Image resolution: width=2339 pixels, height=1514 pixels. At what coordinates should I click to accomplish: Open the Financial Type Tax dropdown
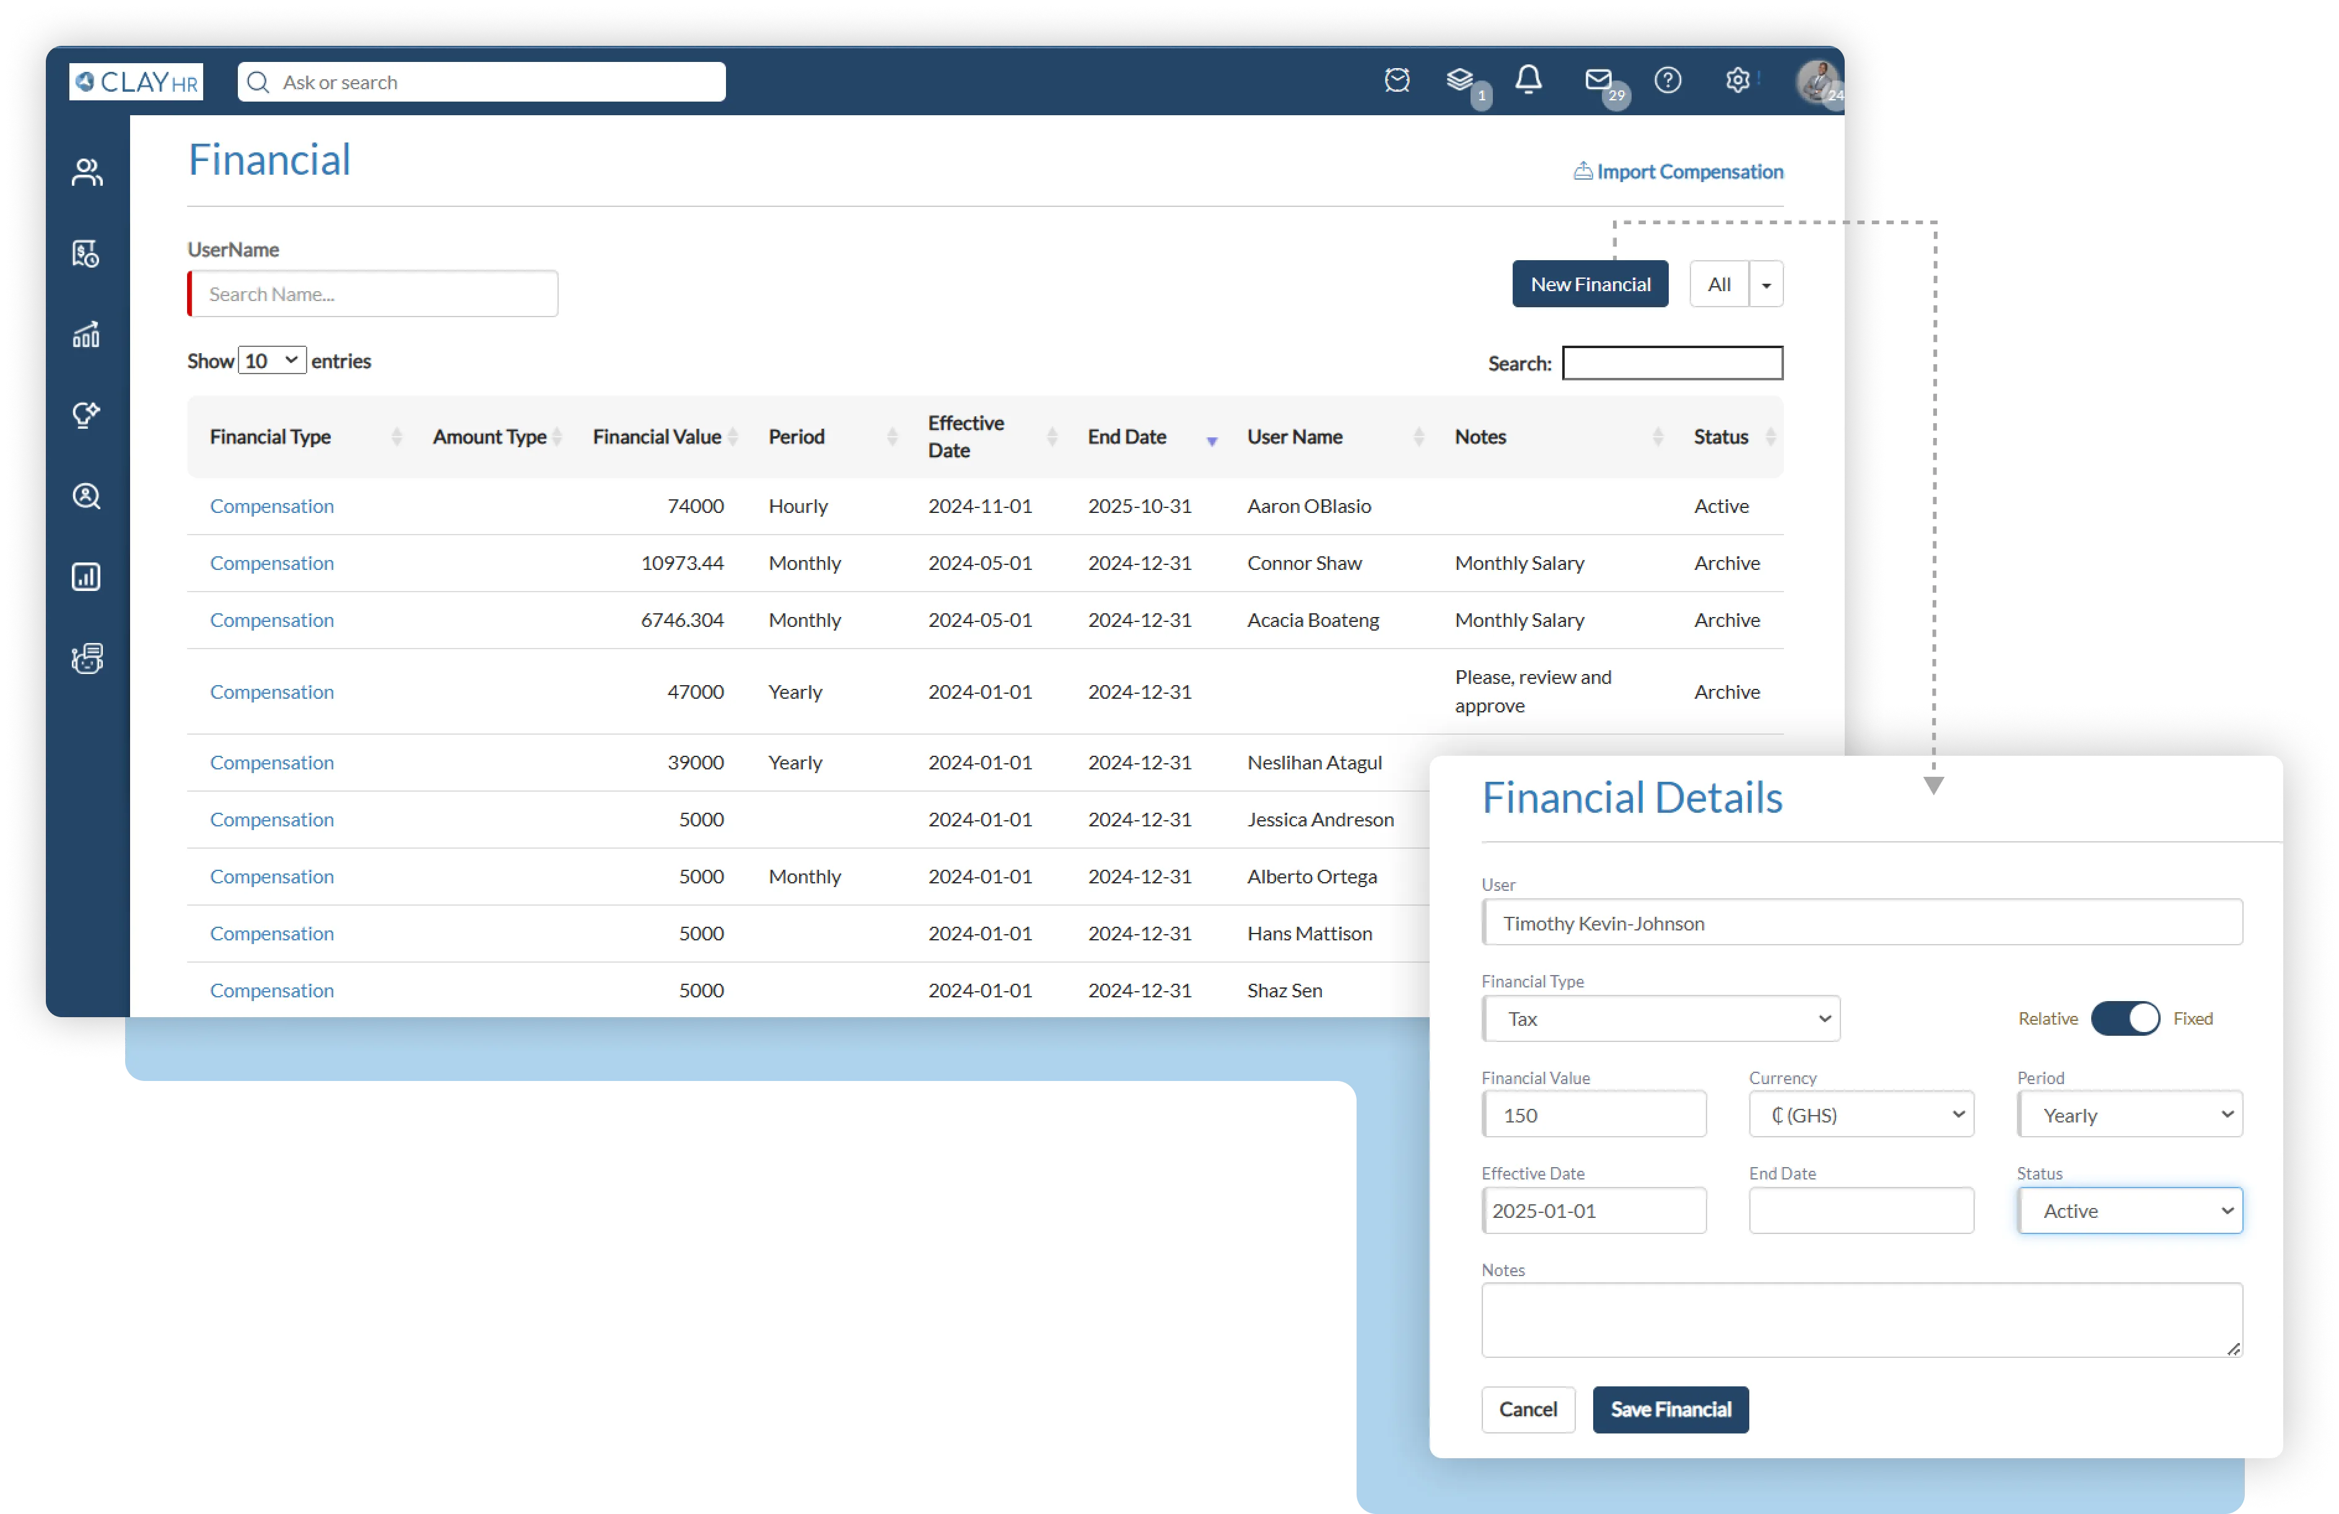[x=1661, y=1018]
